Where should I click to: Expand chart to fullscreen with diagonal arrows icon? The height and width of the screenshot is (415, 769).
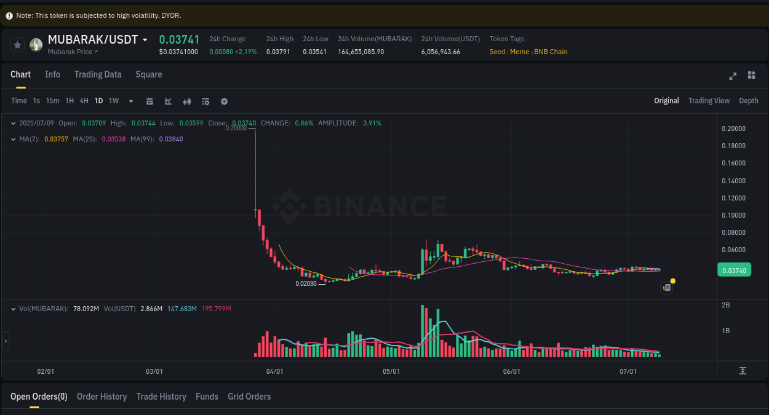pyautogui.click(x=733, y=75)
